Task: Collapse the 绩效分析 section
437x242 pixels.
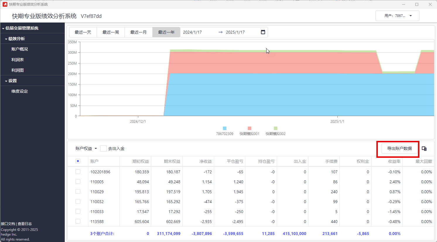Action: 6,39
